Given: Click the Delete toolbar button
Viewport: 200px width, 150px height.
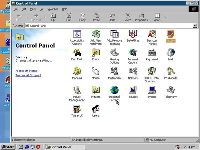Looking at the screenshot, I should pyautogui.click(x=127, y=17).
